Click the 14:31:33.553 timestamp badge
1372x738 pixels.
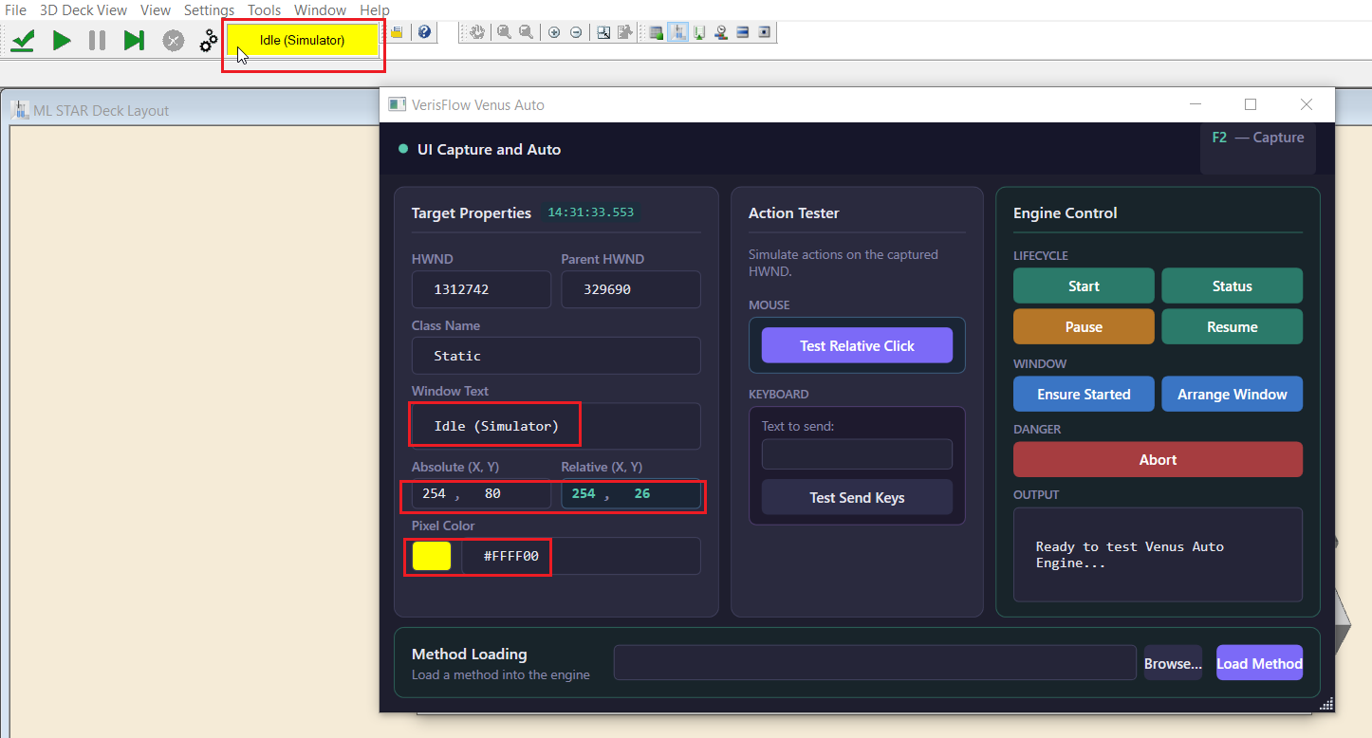point(590,212)
